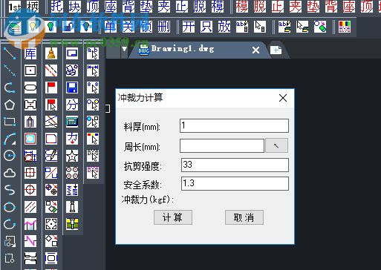Click the 1st toolbar icon
Image resolution: width=381 pixels, height=270 pixels.
click(15, 7)
